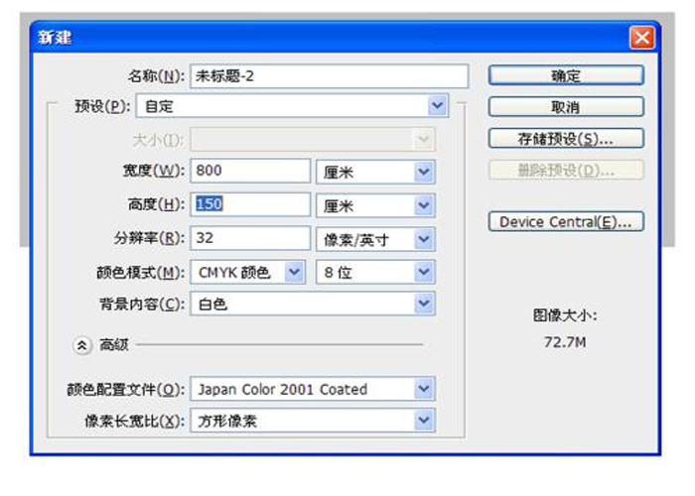Click the 分辨率 field showing 32
695x496 pixels.
pos(250,238)
